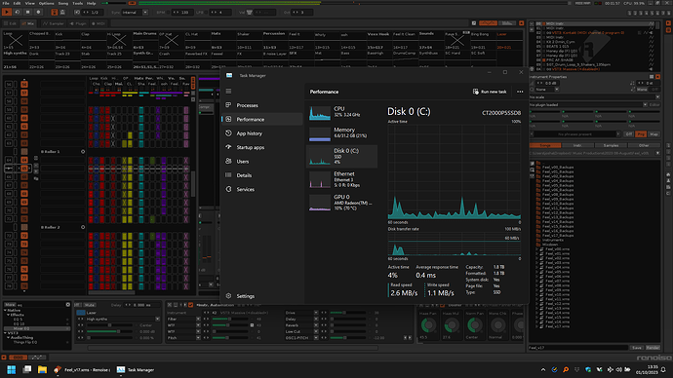Click the Filter parameter slider in Instr. Automation

(229, 319)
